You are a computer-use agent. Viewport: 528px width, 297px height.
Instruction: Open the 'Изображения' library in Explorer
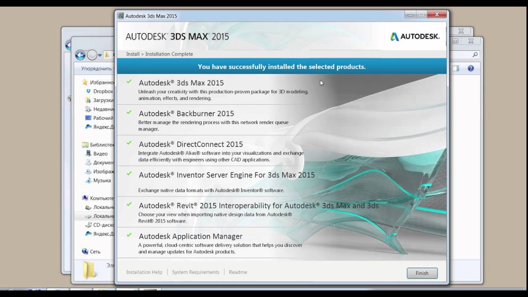(99, 172)
